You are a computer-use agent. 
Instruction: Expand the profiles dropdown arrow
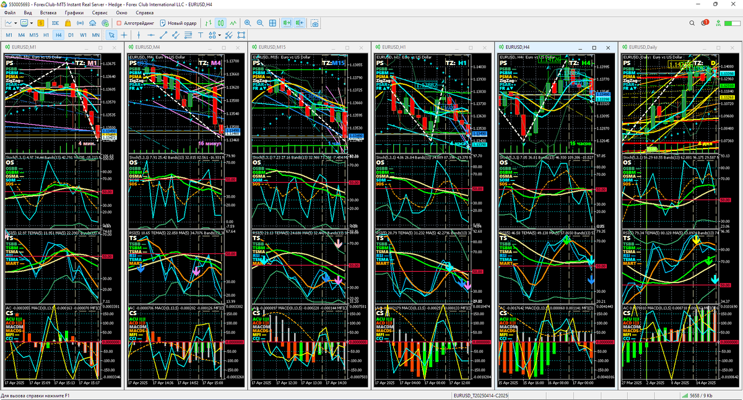coord(32,23)
